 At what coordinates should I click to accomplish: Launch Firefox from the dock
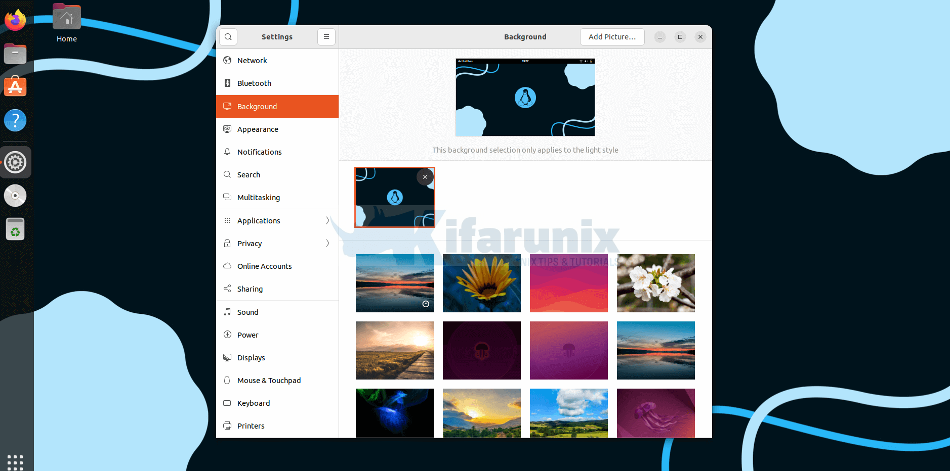(15, 20)
